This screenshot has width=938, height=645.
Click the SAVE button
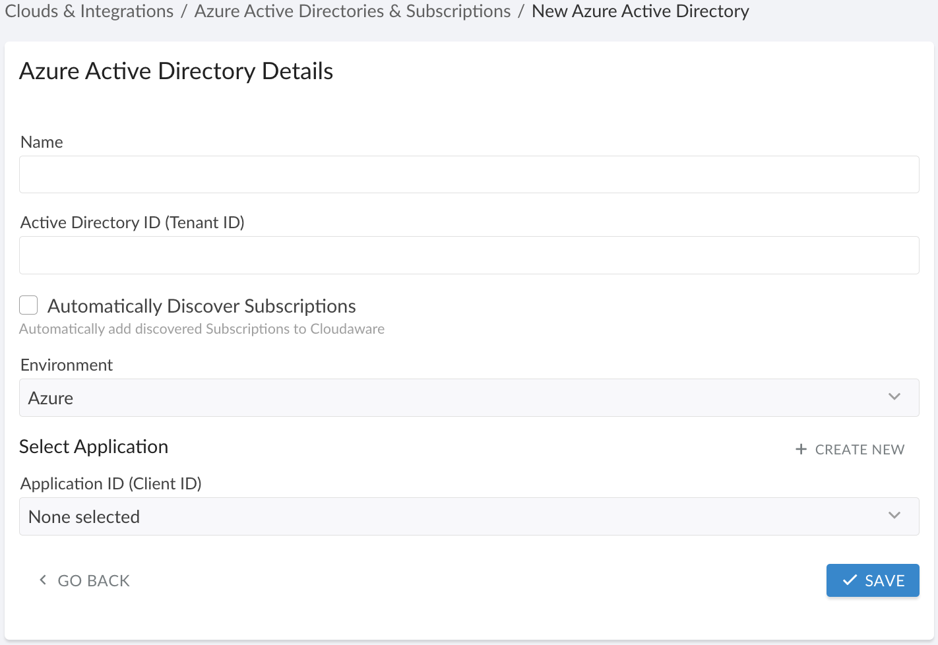click(x=872, y=580)
